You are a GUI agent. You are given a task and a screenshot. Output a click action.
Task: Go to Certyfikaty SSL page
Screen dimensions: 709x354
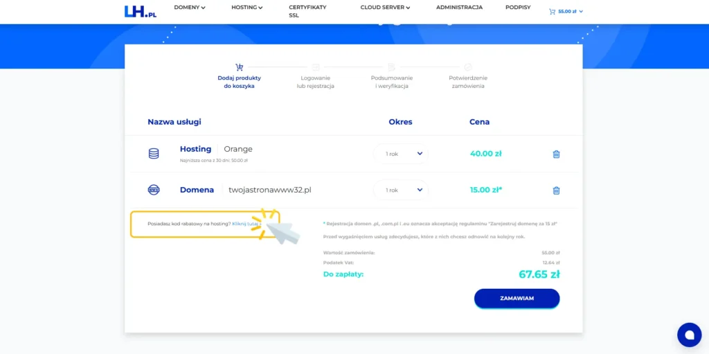[307, 11]
